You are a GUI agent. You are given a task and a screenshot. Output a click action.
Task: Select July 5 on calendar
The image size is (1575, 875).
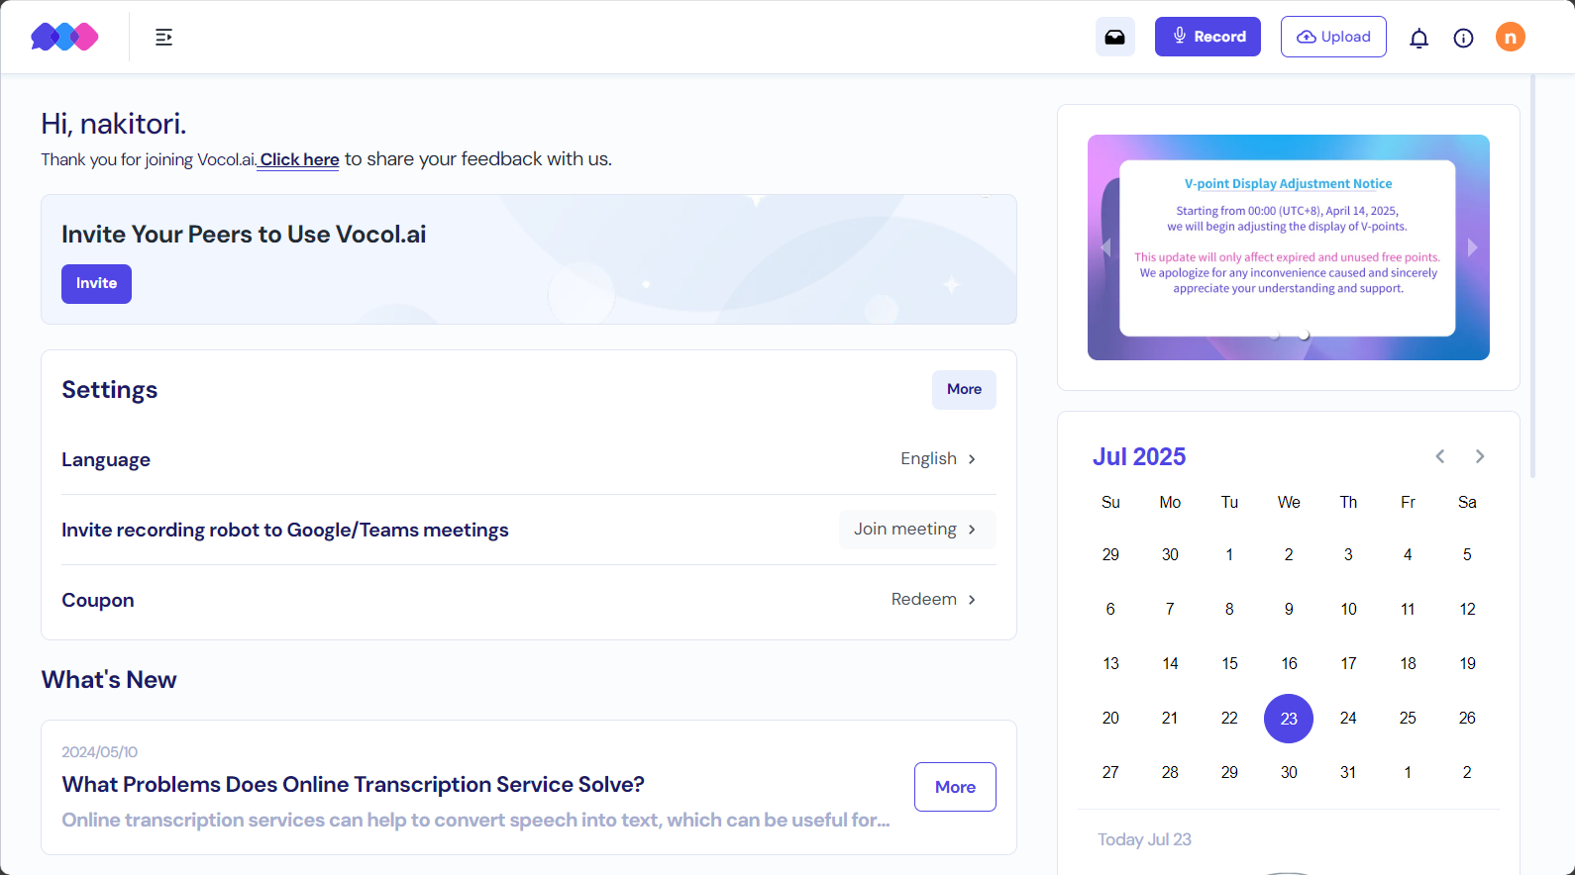tap(1467, 555)
